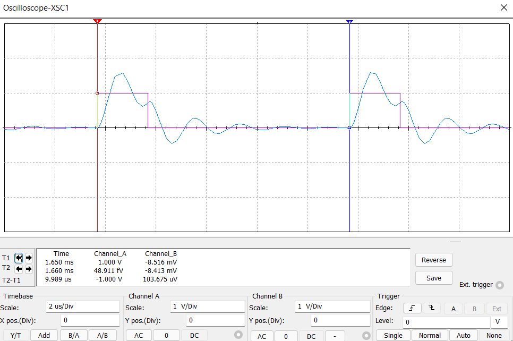Viewport: 513px width, 341px height.
Task: Click Channel_A value 48.911 fV
Action: pyautogui.click(x=109, y=271)
